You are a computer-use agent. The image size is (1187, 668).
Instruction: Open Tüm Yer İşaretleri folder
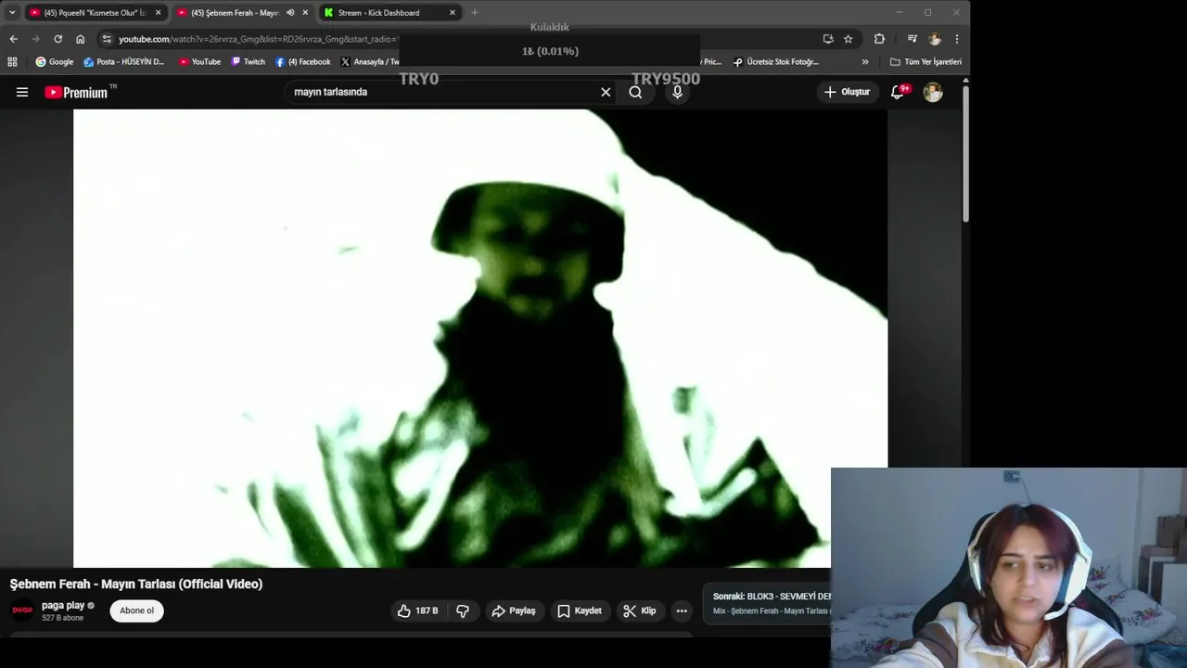click(x=925, y=62)
